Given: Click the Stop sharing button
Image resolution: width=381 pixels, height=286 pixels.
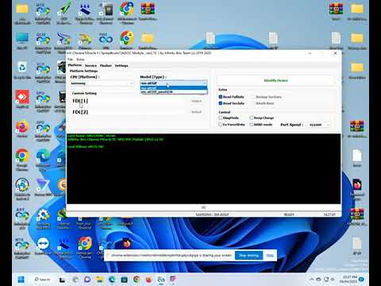Looking at the screenshot, I should pyautogui.click(x=248, y=256).
